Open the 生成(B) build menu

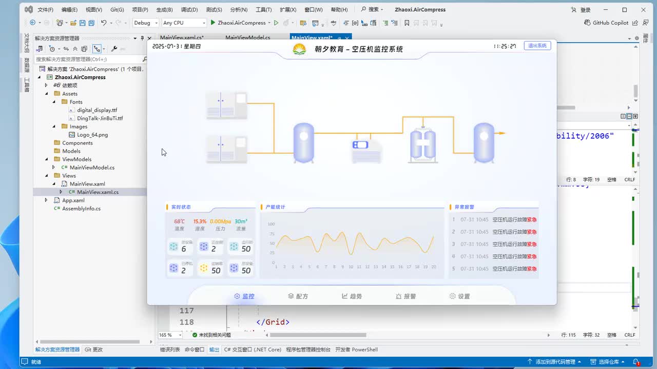164,10
